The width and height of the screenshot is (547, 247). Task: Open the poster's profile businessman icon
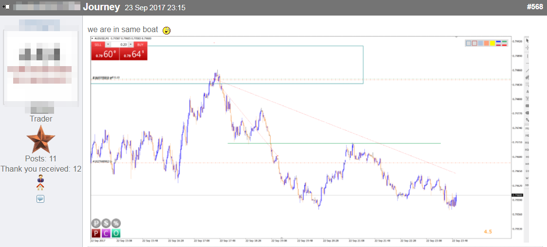pos(40,179)
